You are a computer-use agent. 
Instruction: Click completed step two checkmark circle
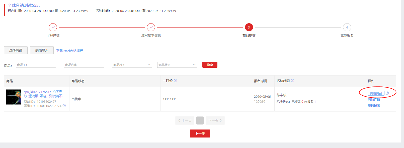pos(151,27)
